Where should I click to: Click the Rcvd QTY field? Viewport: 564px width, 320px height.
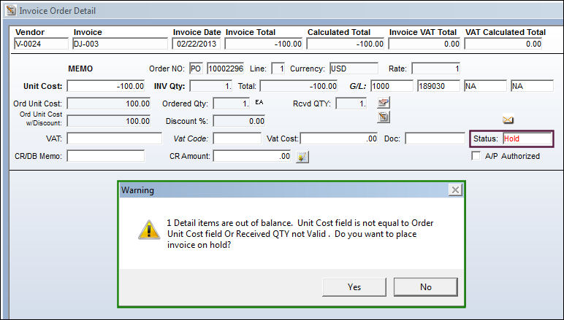coord(351,104)
